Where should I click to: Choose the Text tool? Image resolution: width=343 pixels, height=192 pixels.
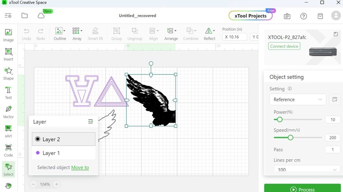pos(8,93)
